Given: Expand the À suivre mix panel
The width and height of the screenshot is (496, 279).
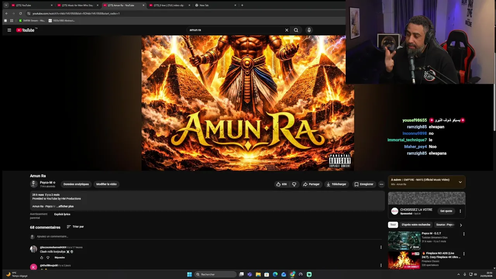Looking at the screenshot, I should click(460, 182).
